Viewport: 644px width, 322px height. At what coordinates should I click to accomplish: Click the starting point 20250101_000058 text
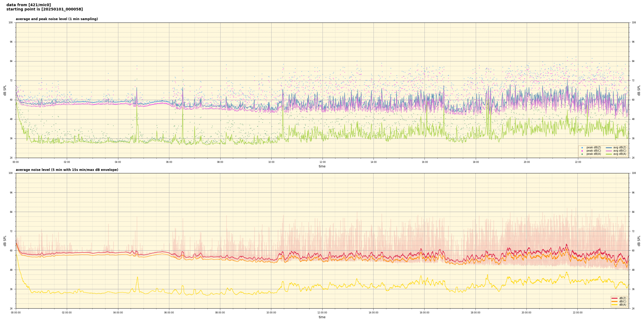point(45,9)
